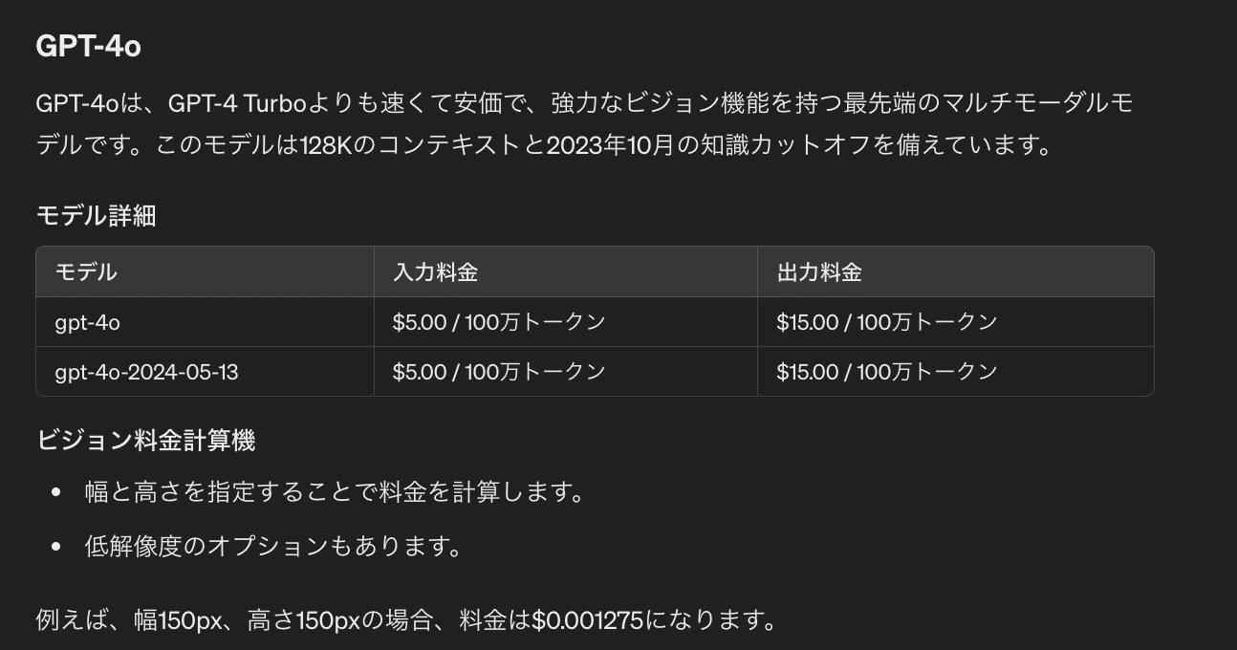The image size is (1237, 650).
Task: Click the gpt-4o-2024-05-13 input price cell
Action: coord(499,372)
